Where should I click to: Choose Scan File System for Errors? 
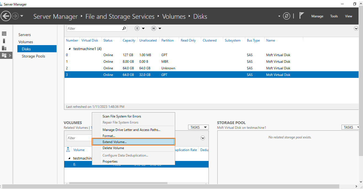tap(122, 116)
